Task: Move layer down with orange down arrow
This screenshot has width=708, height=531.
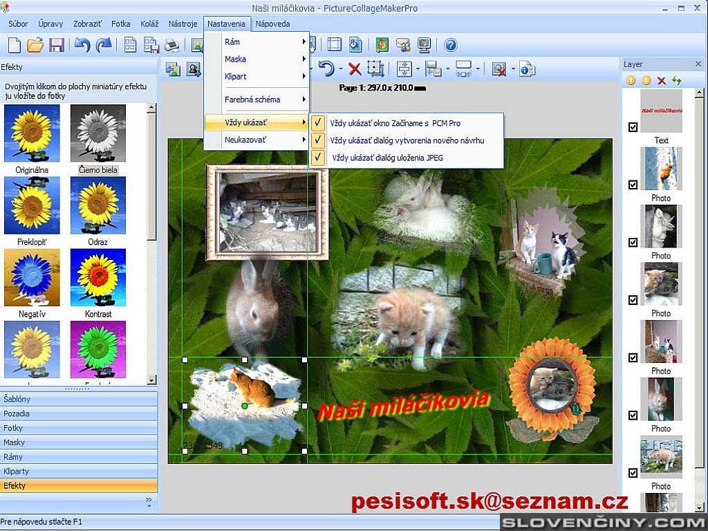Action: click(x=646, y=80)
